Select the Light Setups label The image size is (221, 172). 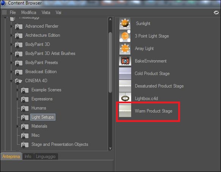coord(43,117)
